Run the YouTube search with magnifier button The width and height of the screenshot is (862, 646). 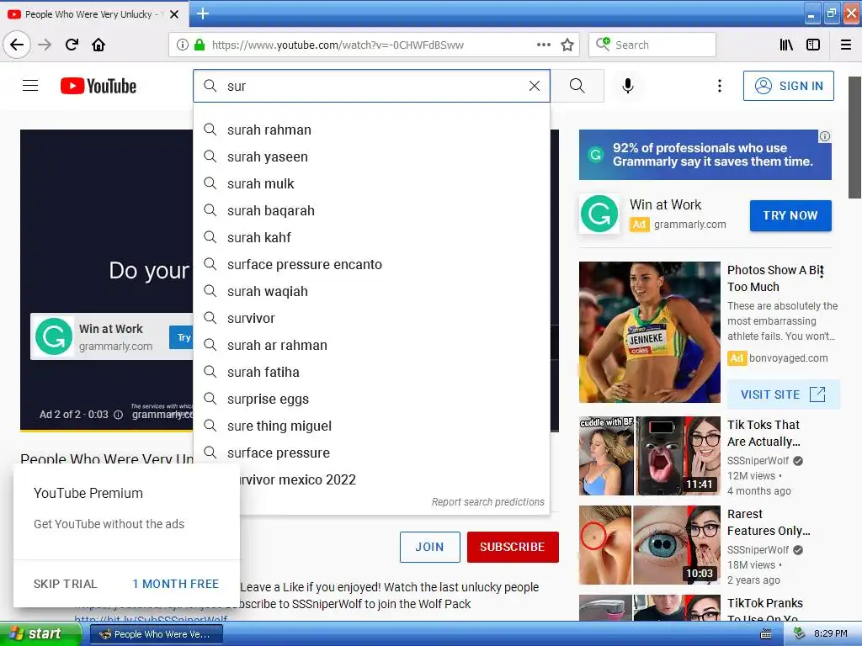577,86
